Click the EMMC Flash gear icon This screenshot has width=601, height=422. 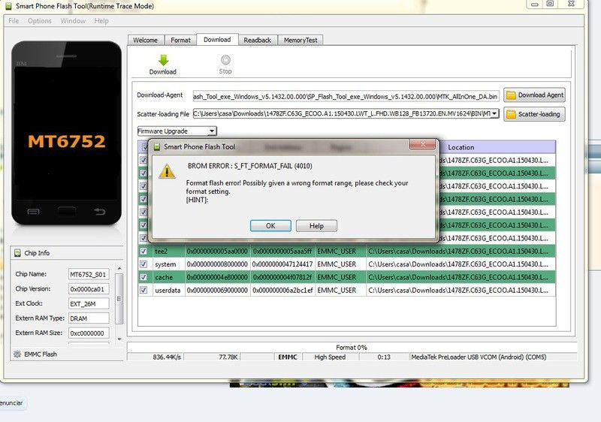(x=17, y=354)
